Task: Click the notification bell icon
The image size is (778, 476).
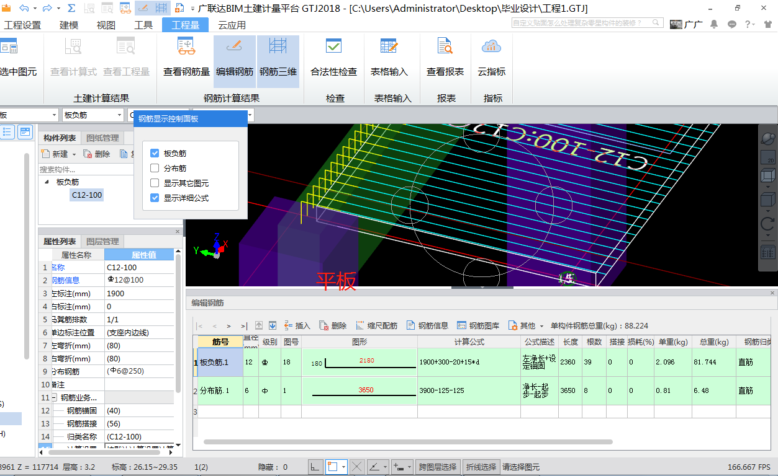Action: coord(714,24)
